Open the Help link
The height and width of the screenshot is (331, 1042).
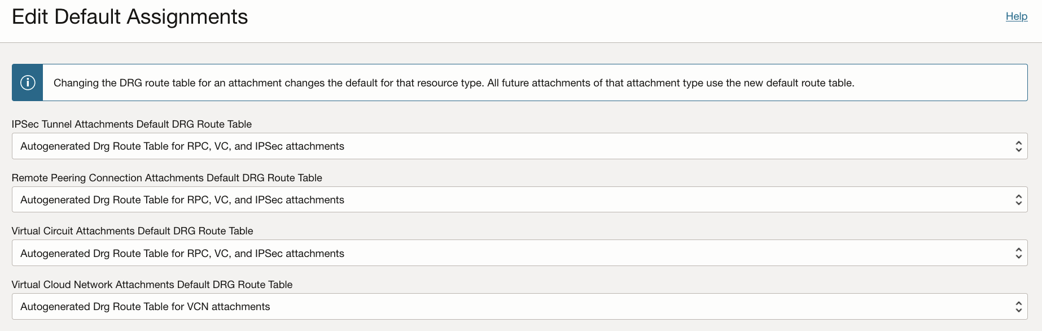pos(1016,16)
